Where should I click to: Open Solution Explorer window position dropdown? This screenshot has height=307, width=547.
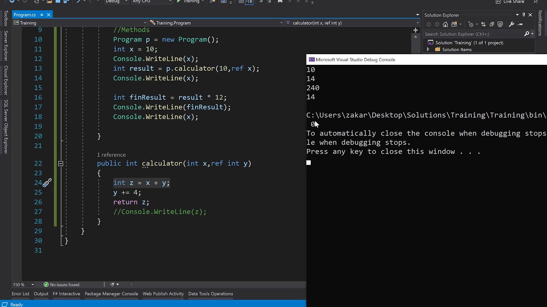coord(517,15)
